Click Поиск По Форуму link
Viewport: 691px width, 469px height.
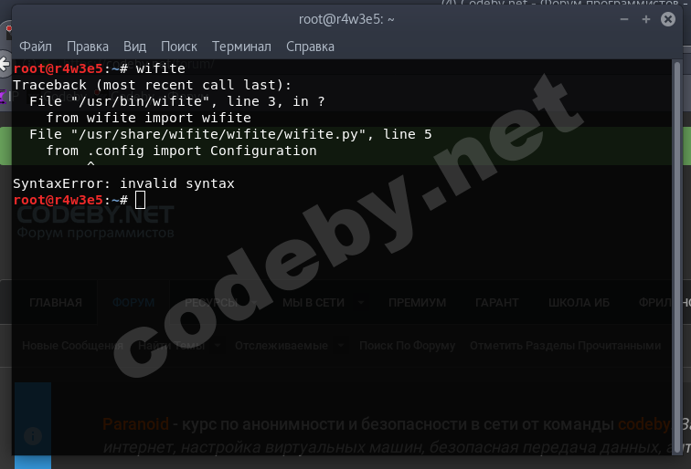coord(408,346)
